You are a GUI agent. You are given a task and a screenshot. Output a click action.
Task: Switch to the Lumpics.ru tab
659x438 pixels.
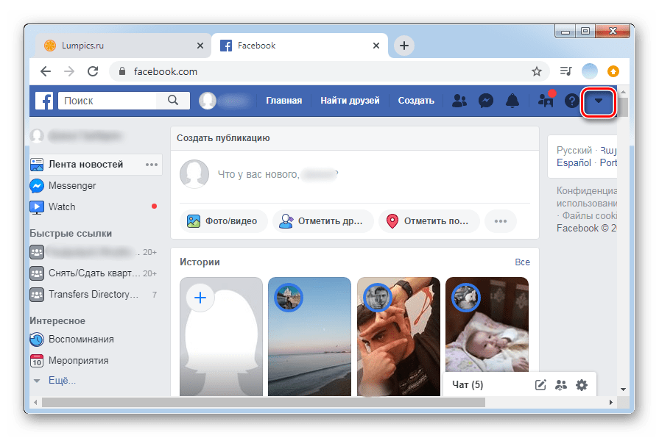click(x=119, y=46)
